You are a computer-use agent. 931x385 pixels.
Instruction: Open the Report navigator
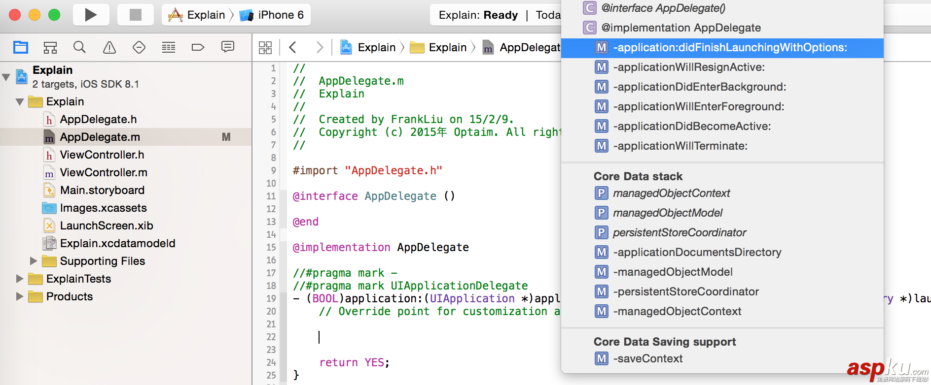pos(228,47)
